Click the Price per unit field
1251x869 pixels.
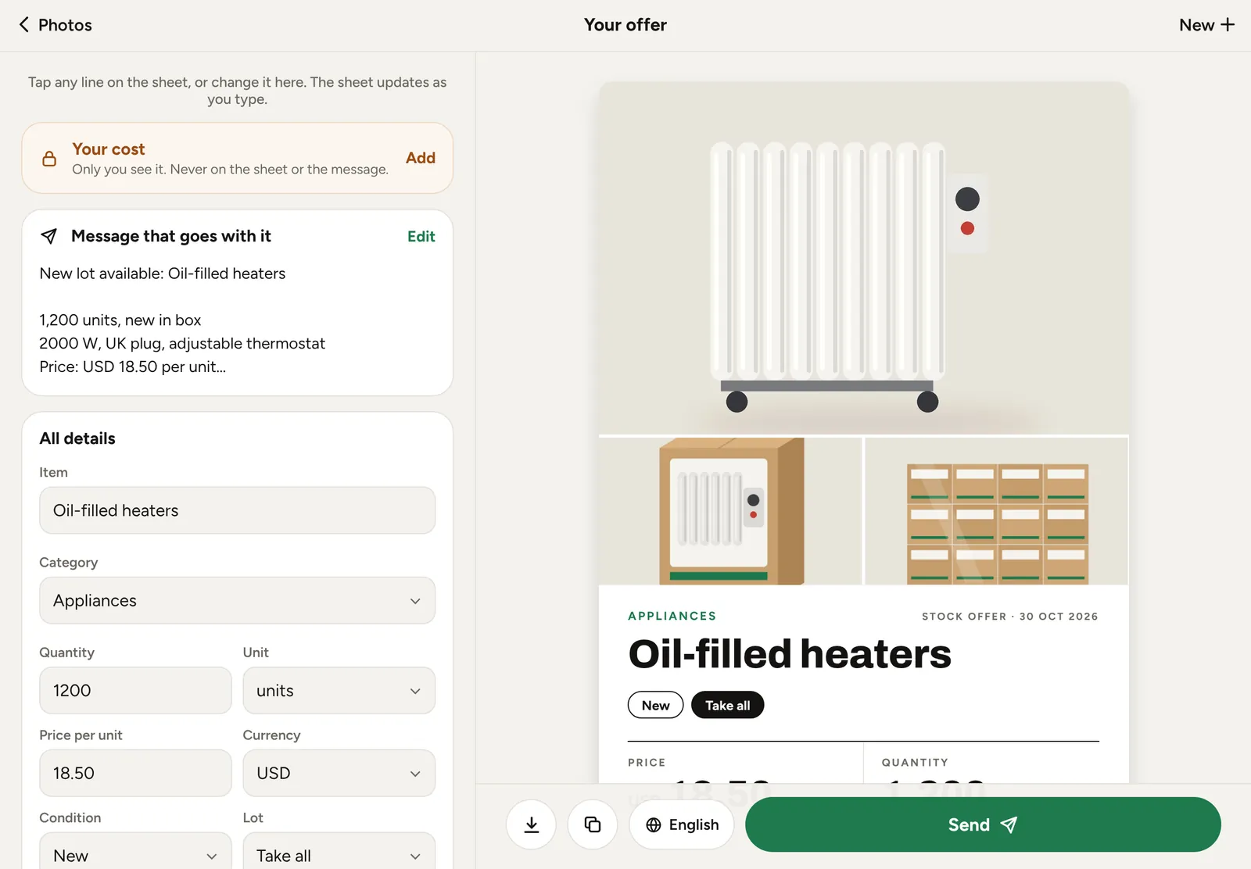click(135, 773)
